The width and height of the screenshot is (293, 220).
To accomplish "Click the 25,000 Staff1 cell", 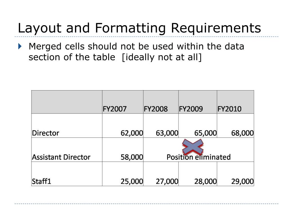I will [123, 174].
